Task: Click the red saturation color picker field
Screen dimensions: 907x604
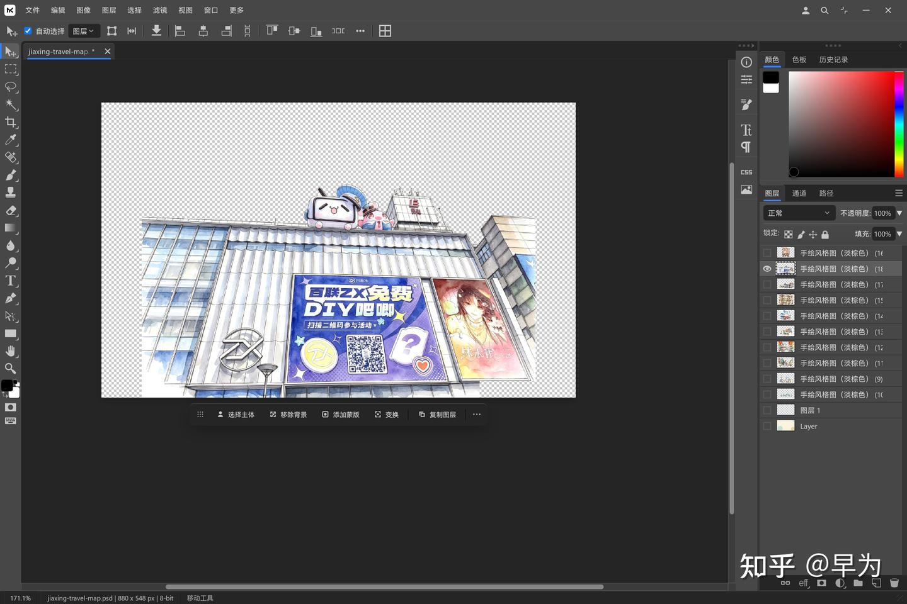Action: point(841,124)
